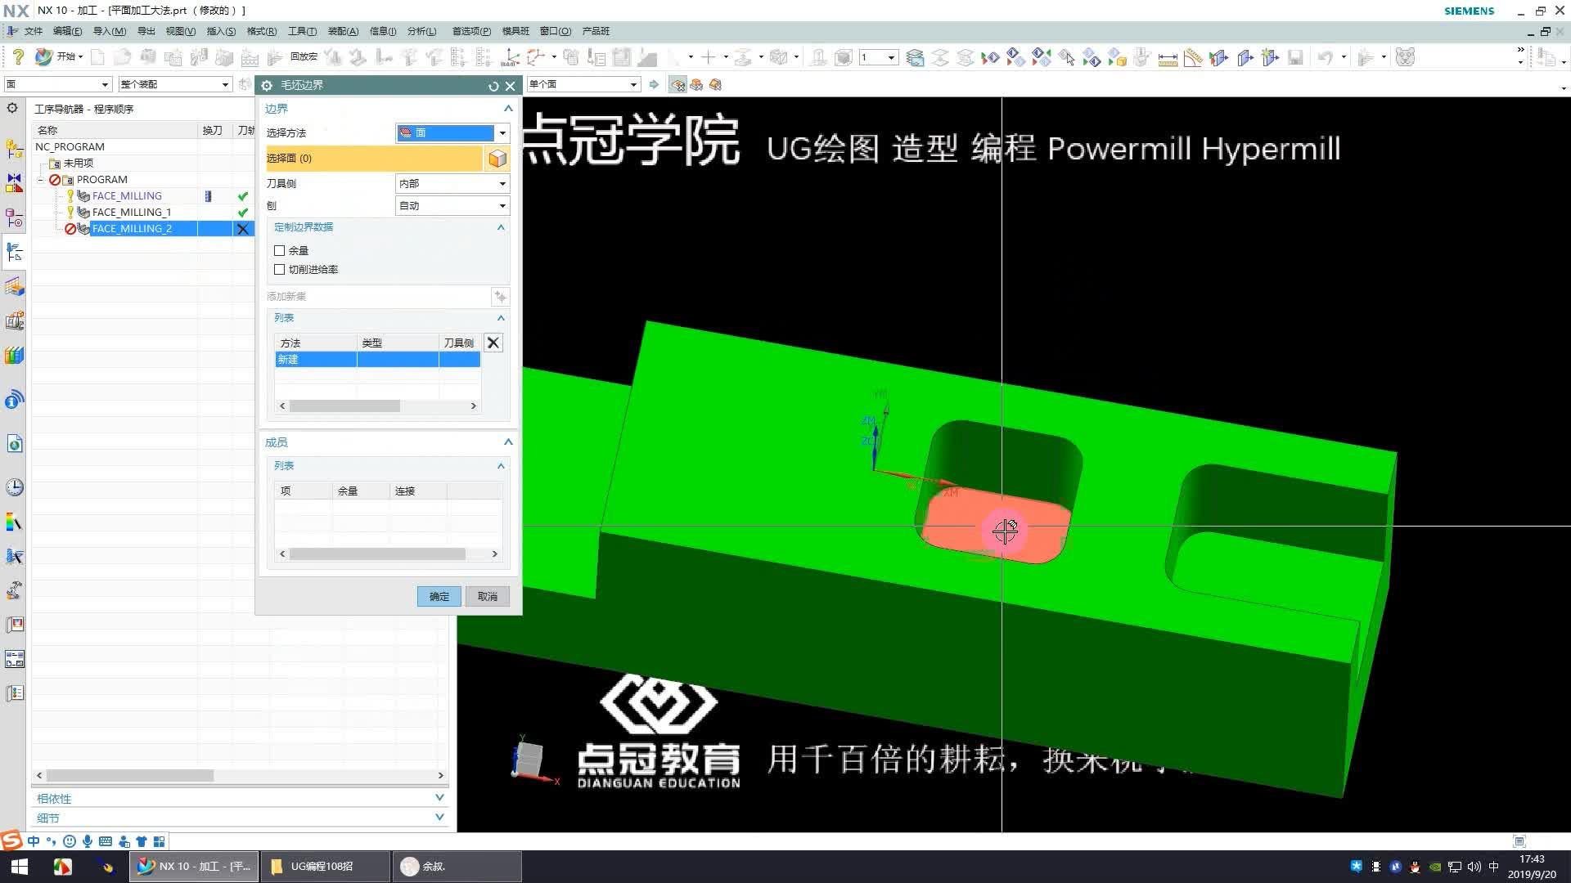Remove the list entry with X icon

click(x=493, y=343)
